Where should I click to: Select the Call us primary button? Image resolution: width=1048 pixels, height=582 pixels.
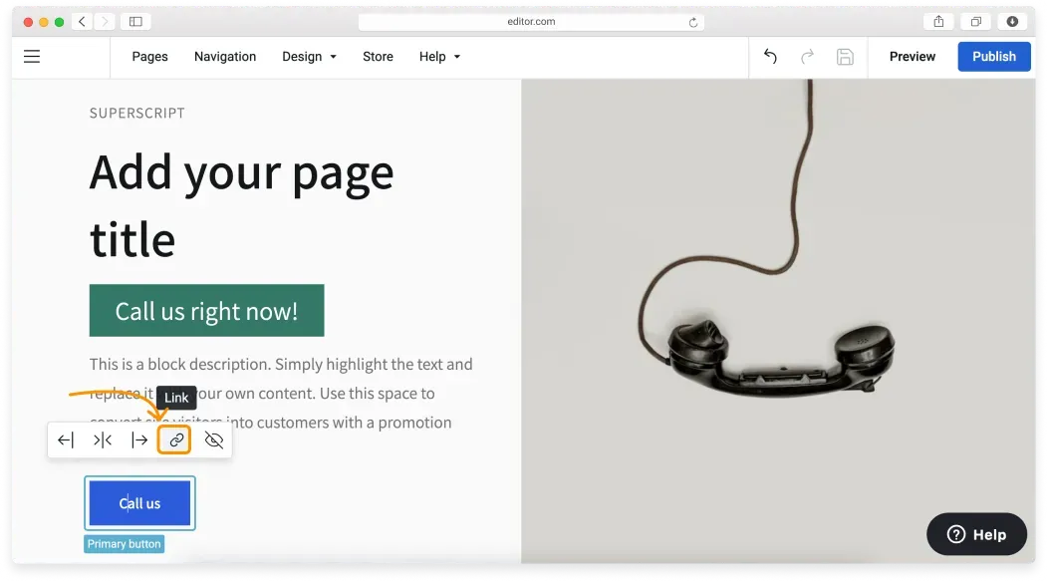click(139, 503)
